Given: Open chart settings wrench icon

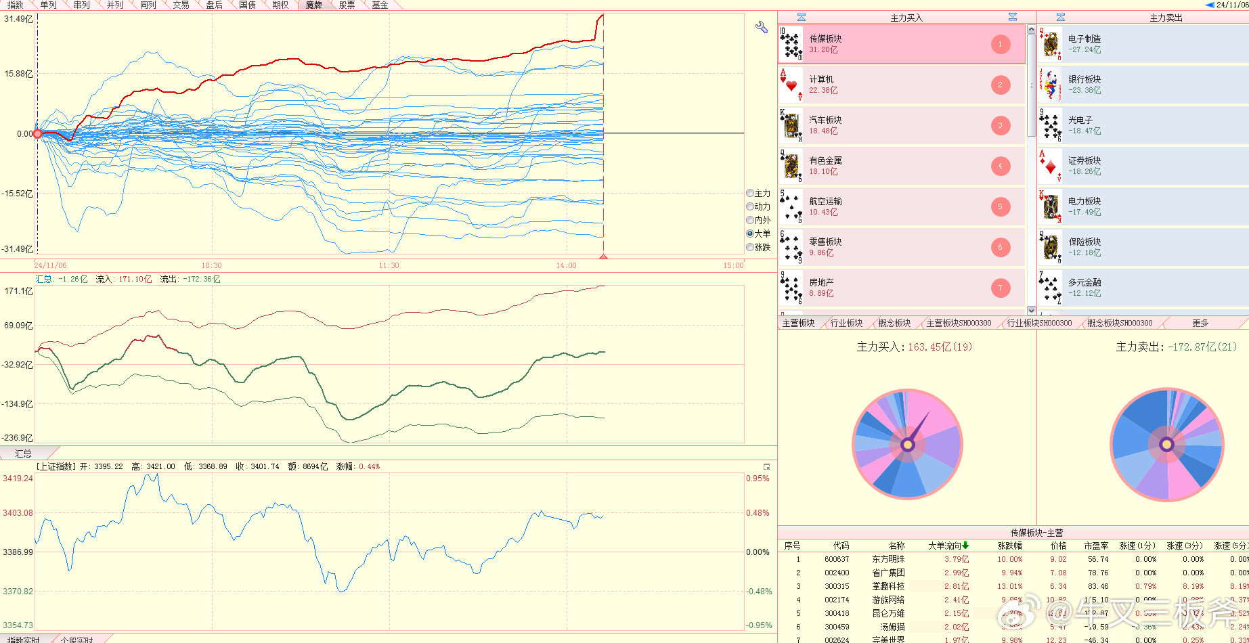Looking at the screenshot, I should click(761, 27).
